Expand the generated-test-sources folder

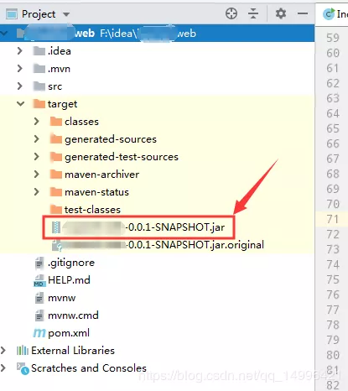pyautogui.click(x=36, y=157)
